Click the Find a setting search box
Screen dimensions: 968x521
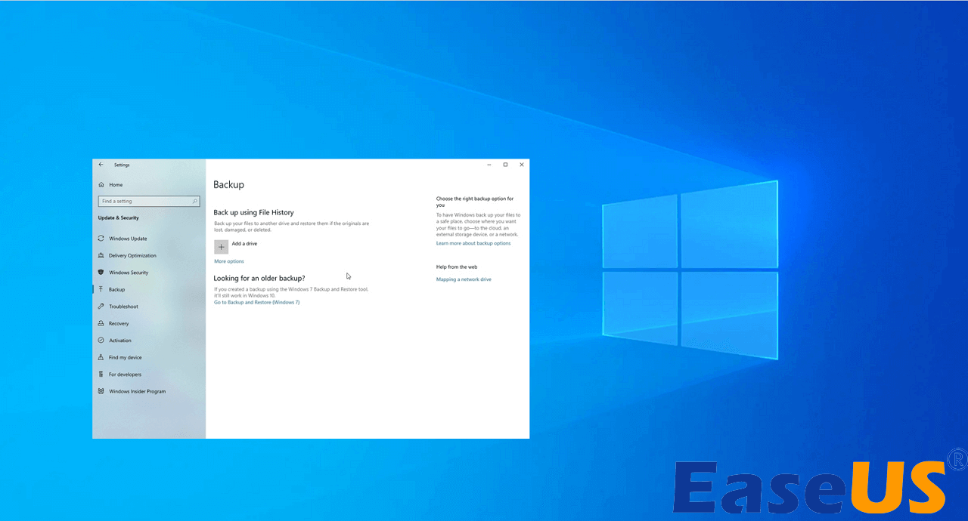[149, 202]
